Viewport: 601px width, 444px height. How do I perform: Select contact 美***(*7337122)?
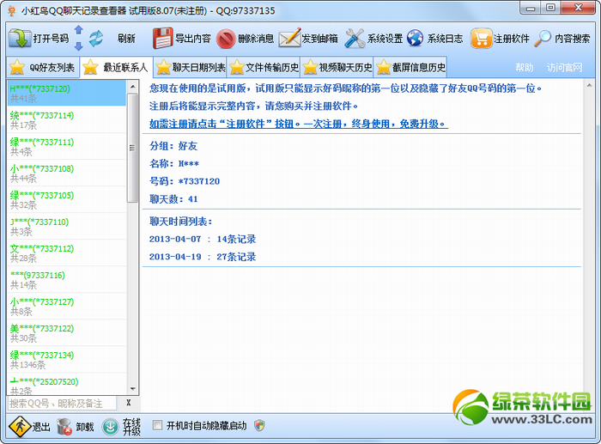click(x=67, y=333)
